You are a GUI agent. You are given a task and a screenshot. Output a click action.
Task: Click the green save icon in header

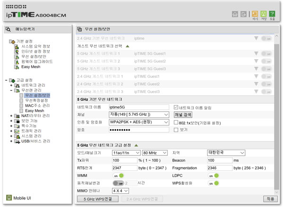[263, 14]
